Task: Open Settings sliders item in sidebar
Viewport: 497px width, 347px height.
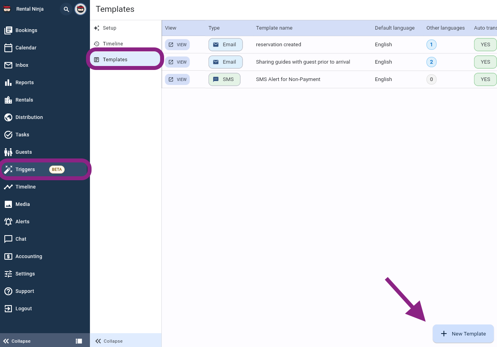Action: click(x=25, y=274)
